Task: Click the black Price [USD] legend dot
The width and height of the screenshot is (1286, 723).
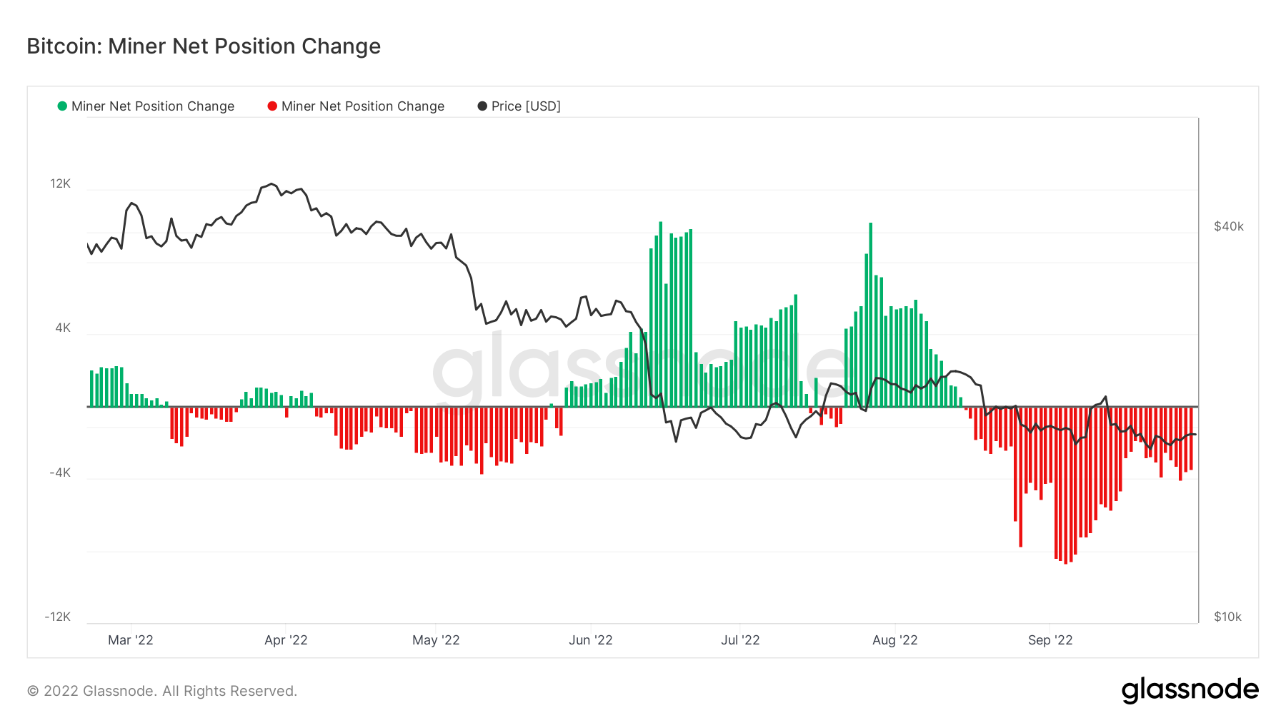Action: pos(482,106)
